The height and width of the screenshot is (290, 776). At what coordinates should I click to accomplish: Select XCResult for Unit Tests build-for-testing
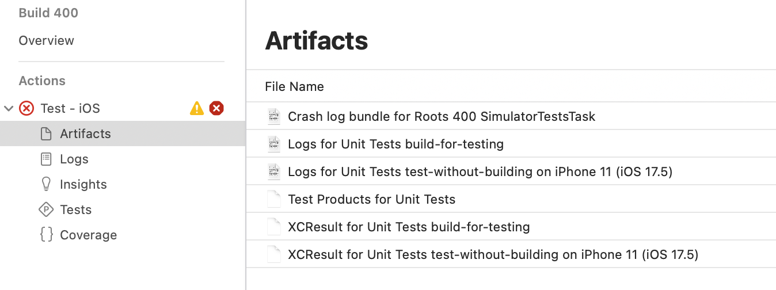pos(409,227)
